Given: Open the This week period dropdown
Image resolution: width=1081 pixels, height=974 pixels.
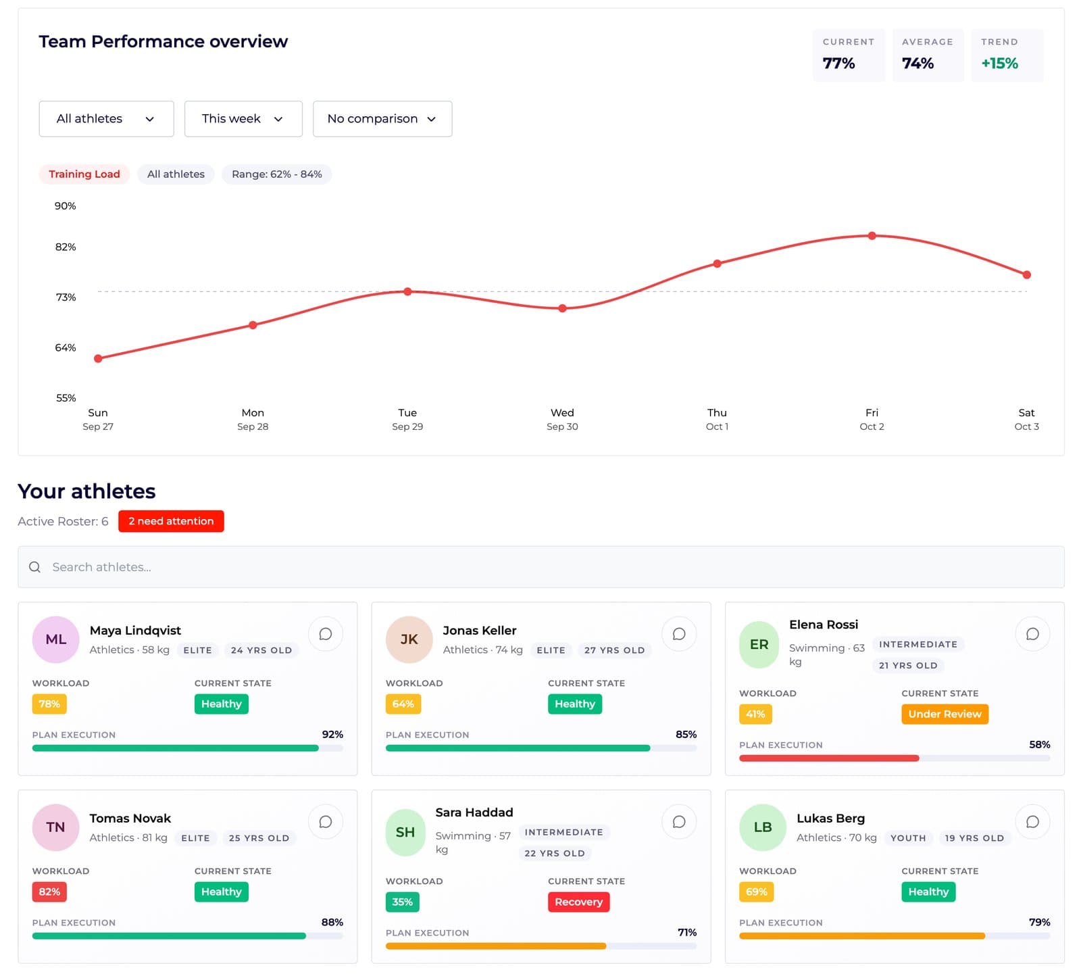Looking at the screenshot, I should coord(243,119).
